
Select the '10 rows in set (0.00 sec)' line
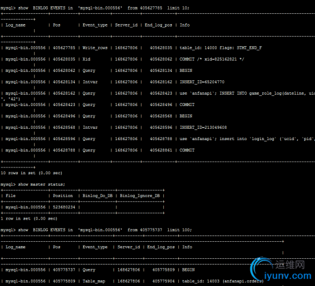click(31, 173)
